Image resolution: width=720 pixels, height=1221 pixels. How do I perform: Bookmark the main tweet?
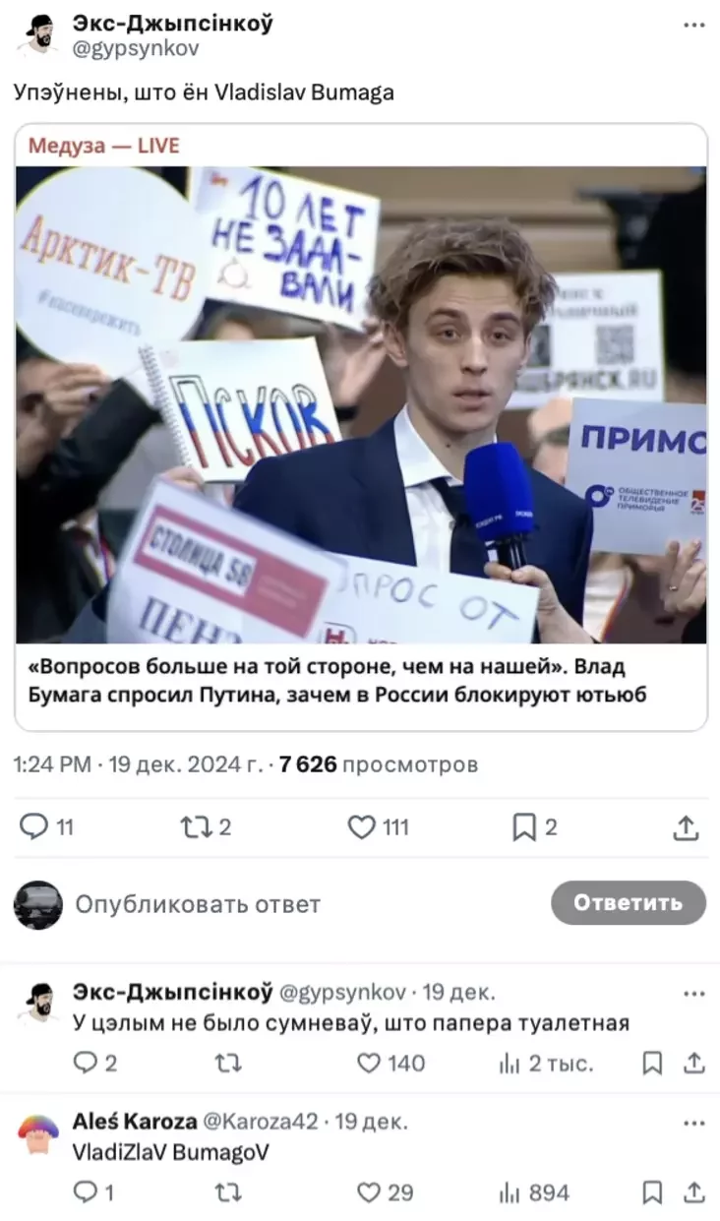(535, 827)
